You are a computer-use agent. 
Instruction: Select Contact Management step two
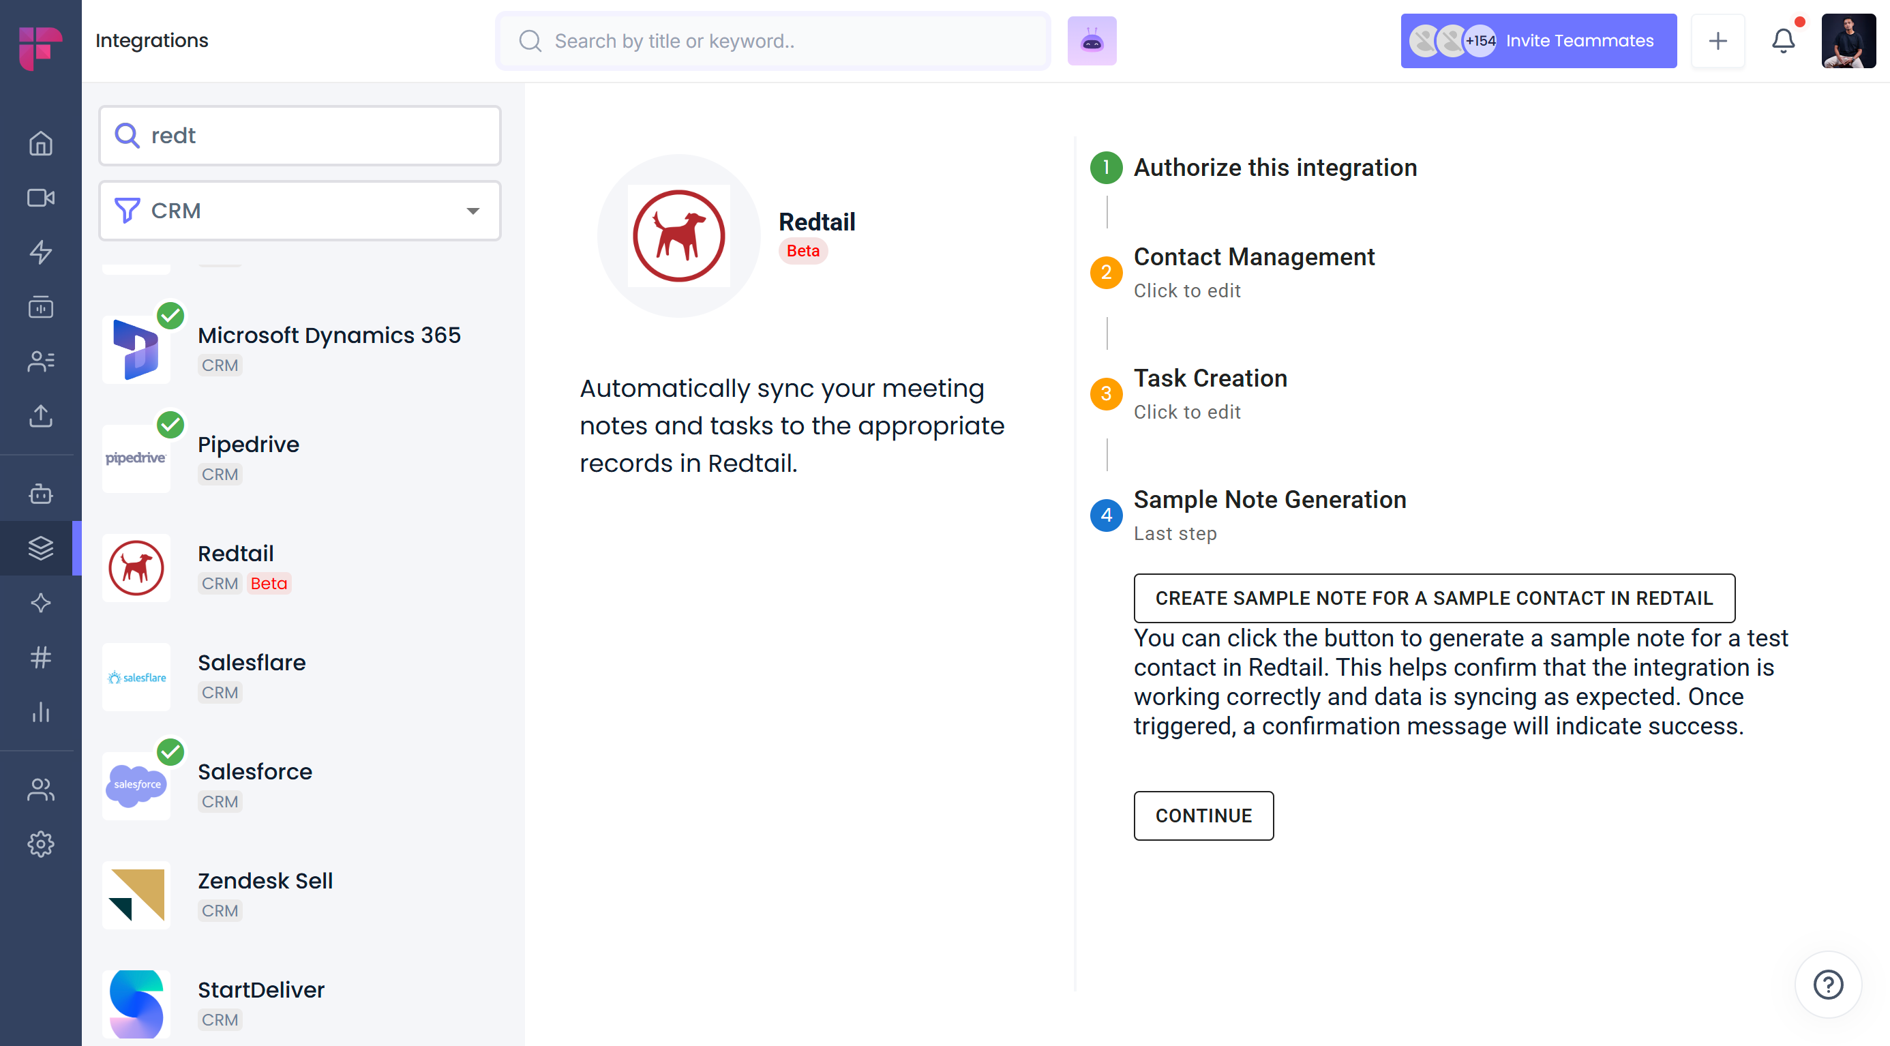point(1254,258)
